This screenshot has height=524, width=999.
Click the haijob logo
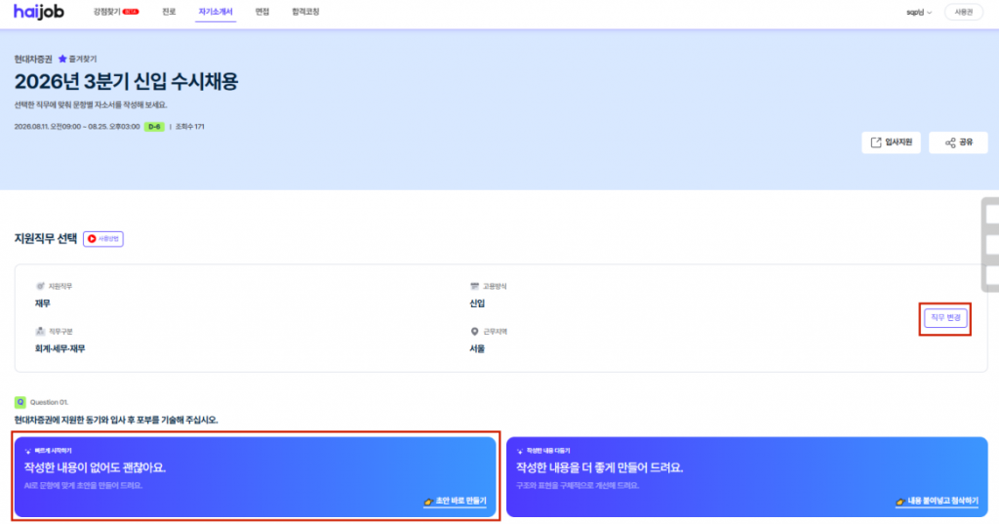tap(39, 12)
